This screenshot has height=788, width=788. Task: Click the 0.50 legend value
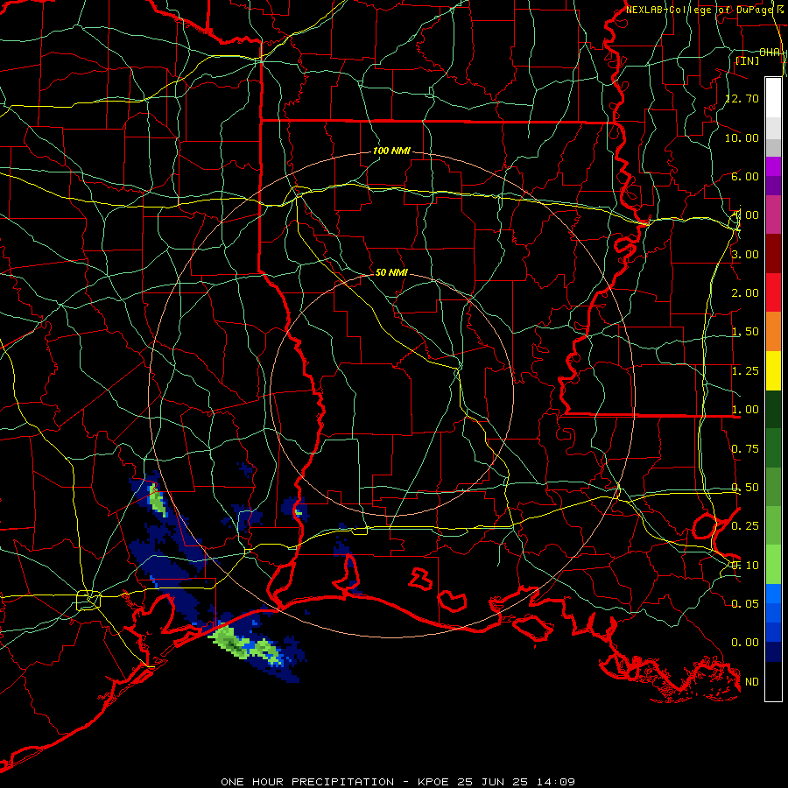[x=745, y=488]
